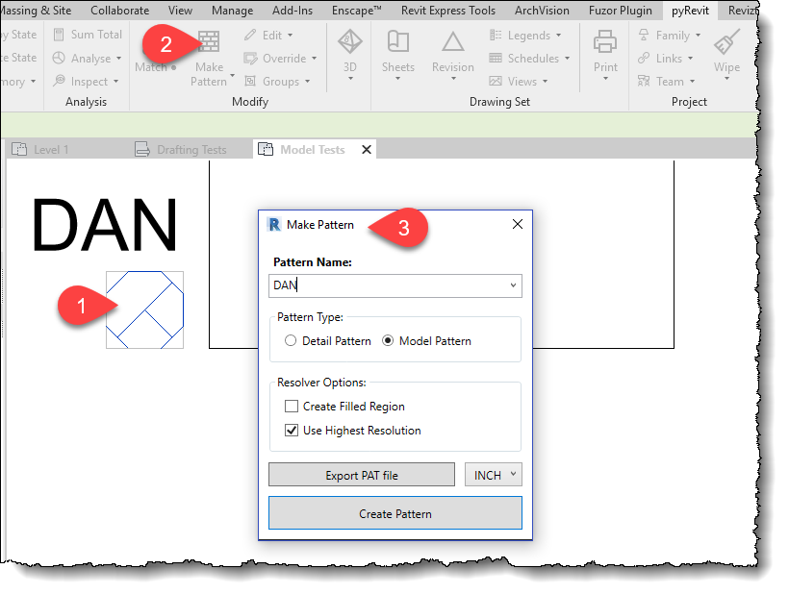789x594 pixels.
Task: Select the Inspect tool
Action: (x=90, y=81)
